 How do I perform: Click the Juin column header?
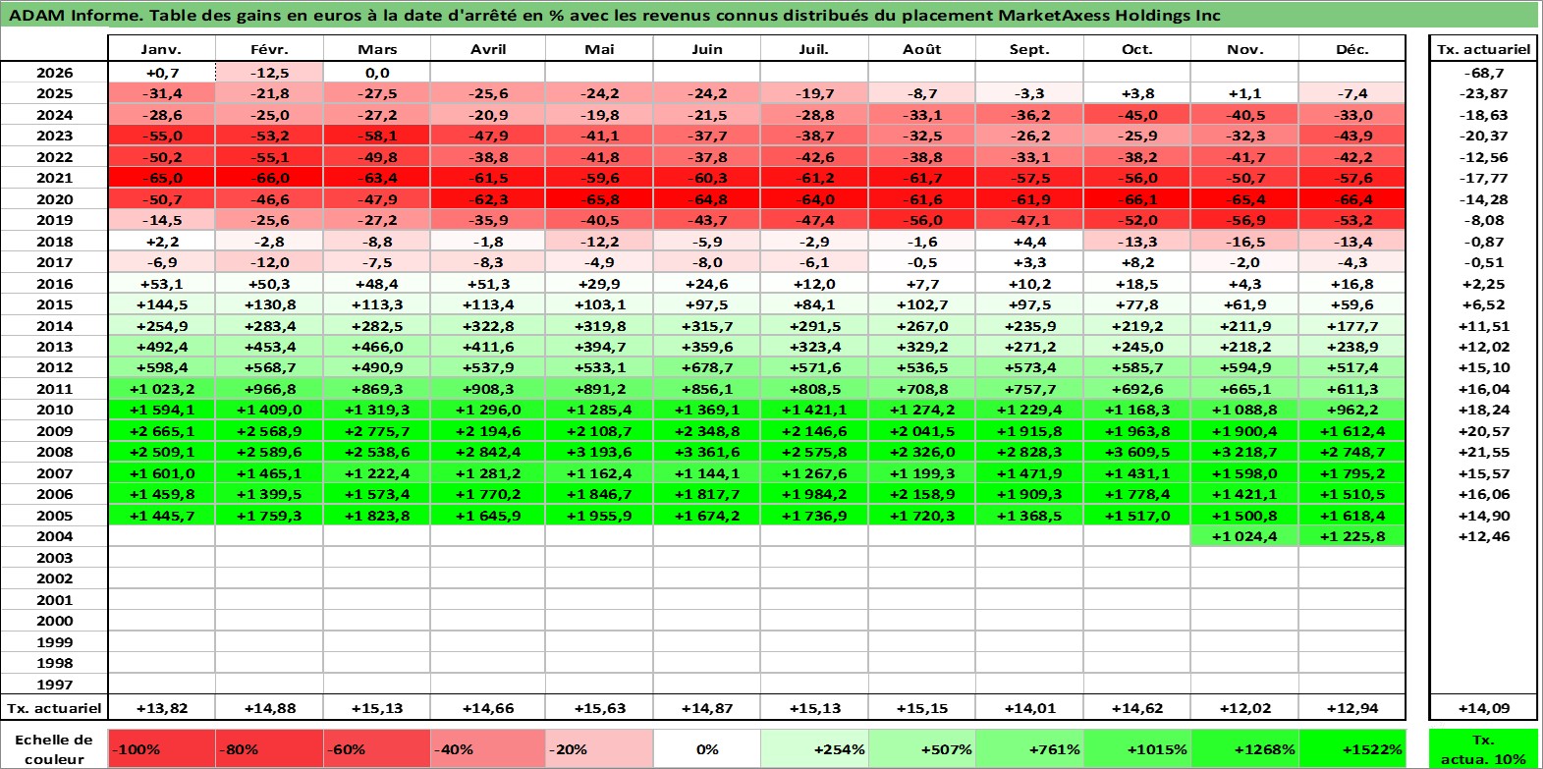(x=707, y=49)
